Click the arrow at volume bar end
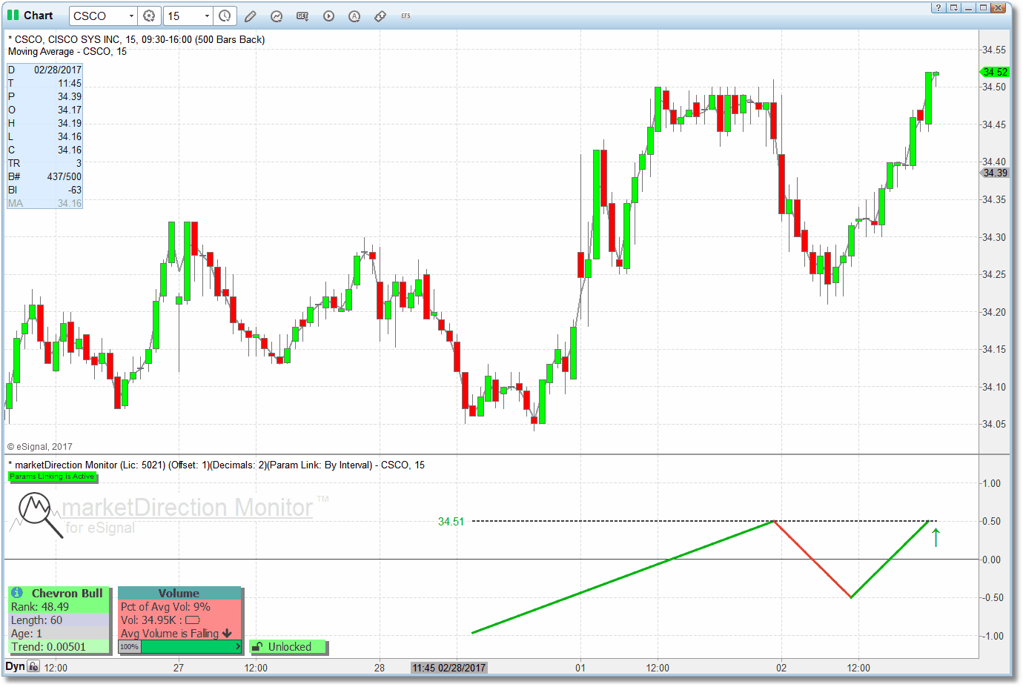Viewport: 1023px width, 687px height. (x=238, y=647)
